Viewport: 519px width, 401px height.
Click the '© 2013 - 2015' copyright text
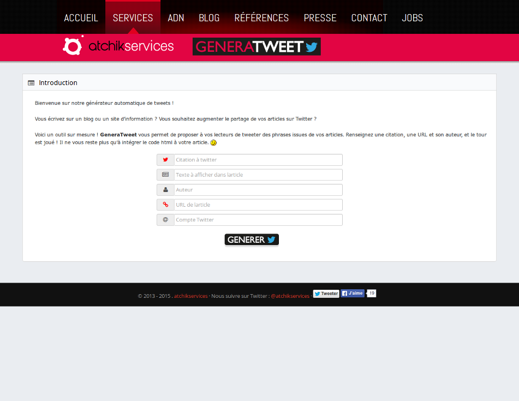point(154,296)
